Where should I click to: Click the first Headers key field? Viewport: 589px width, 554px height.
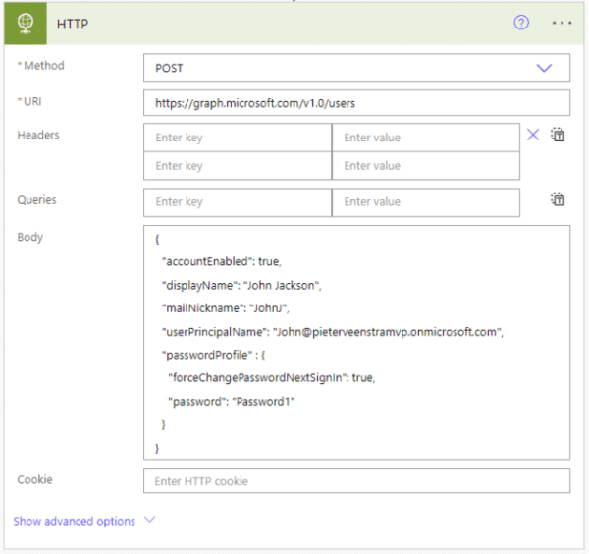tap(238, 138)
